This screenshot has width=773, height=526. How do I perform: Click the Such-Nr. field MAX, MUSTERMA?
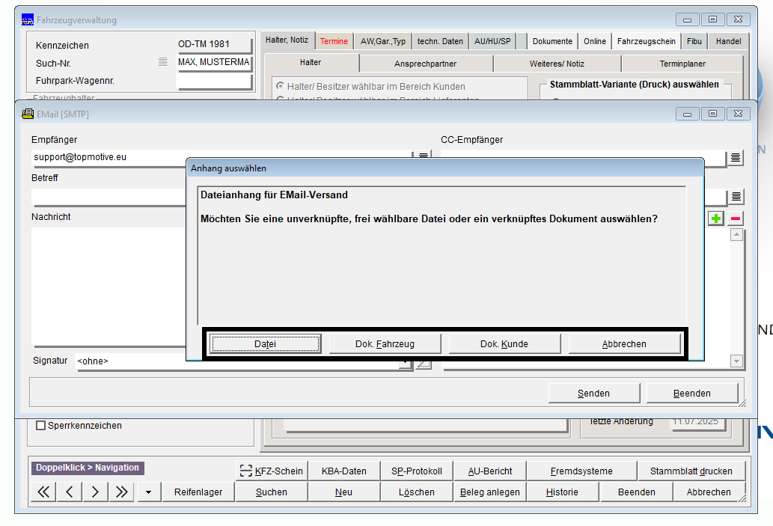tap(214, 62)
